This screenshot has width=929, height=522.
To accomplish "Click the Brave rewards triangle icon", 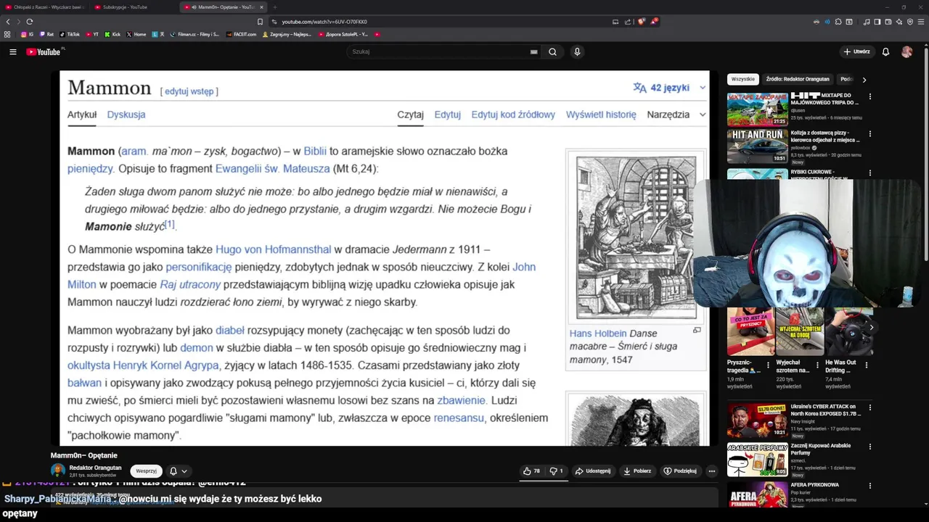I will click(654, 22).
